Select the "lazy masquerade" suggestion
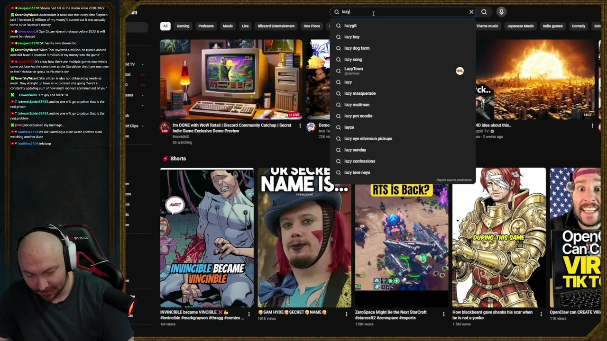 [x=403, y=93]
